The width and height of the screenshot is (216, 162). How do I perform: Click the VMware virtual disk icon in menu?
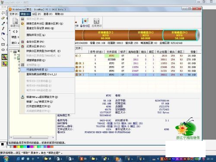(x=22, y=97)
